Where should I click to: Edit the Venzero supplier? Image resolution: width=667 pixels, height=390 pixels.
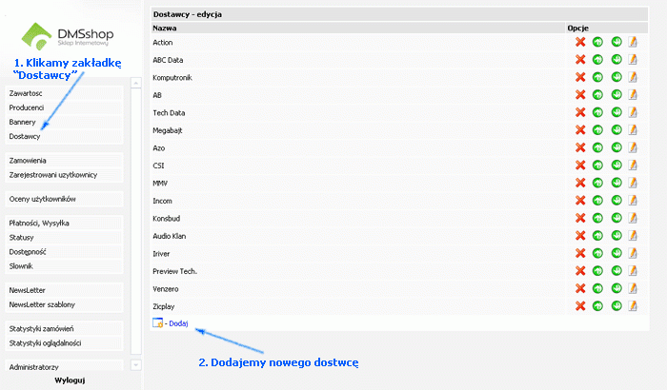tap(633, 288)
